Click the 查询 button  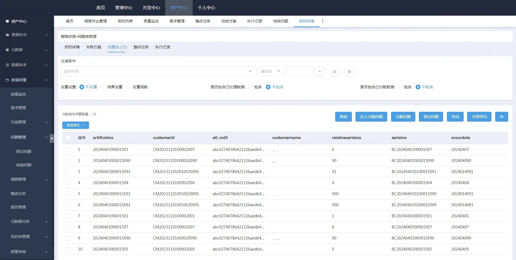pos(343,117)
